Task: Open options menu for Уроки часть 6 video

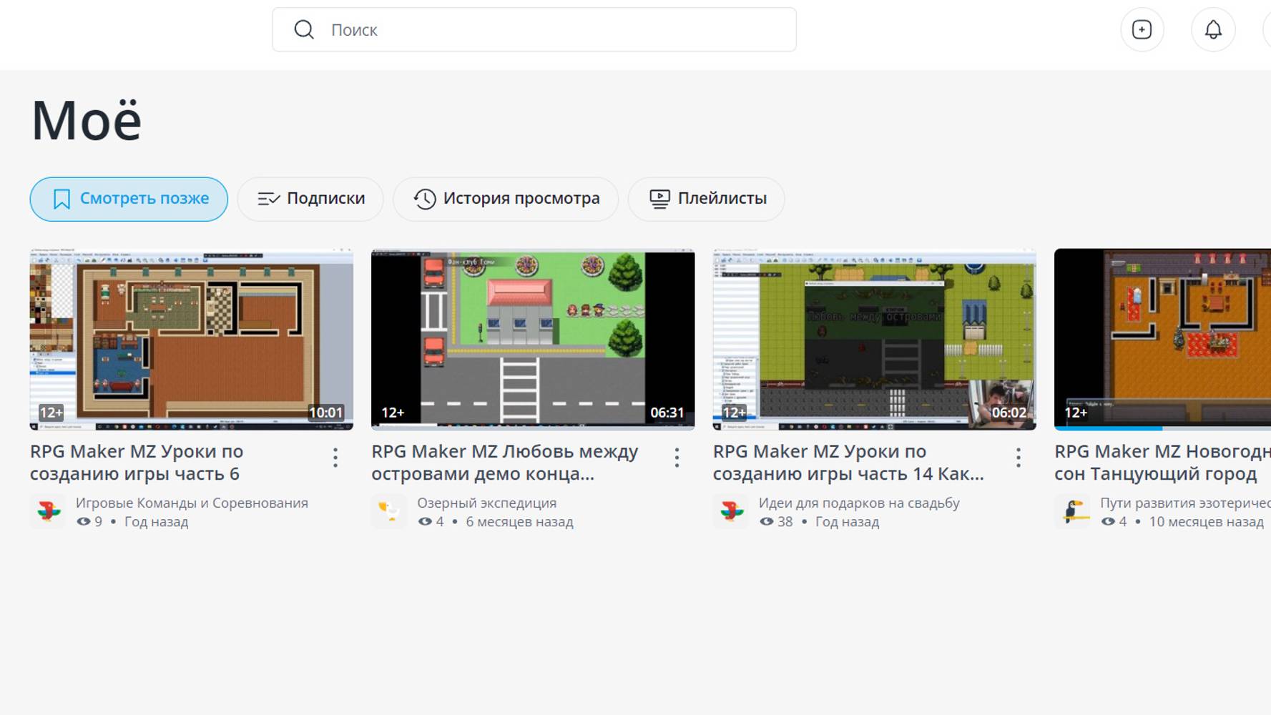Action: point(335,458)
